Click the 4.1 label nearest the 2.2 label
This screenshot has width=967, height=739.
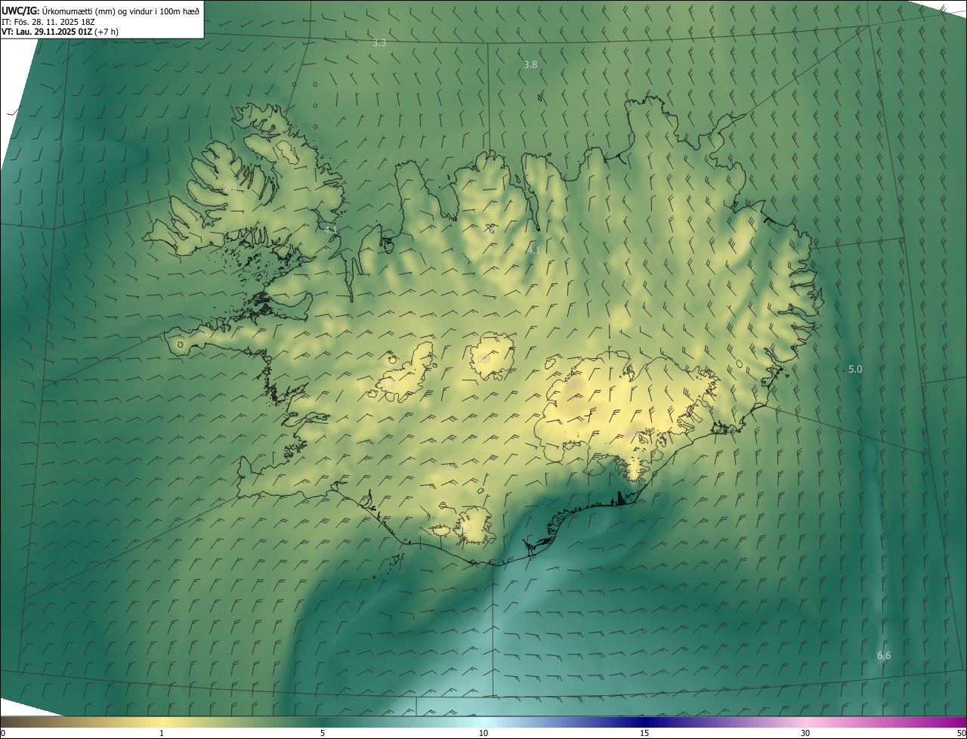tap(330, 230)
